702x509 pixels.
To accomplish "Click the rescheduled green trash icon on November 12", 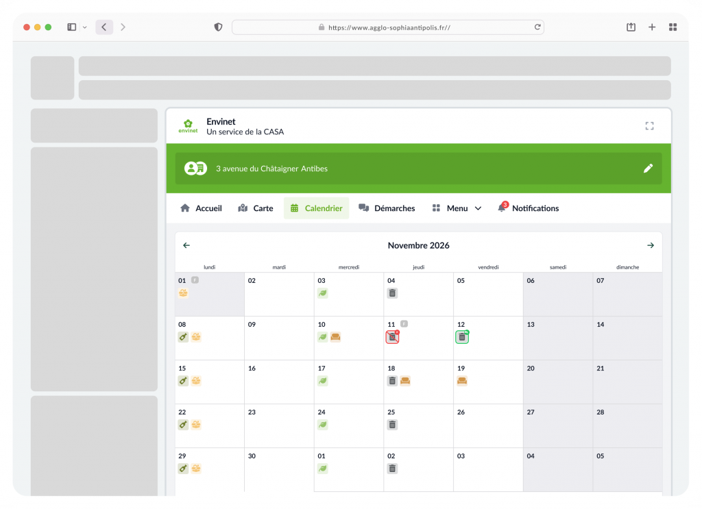I will pos(461,336).
